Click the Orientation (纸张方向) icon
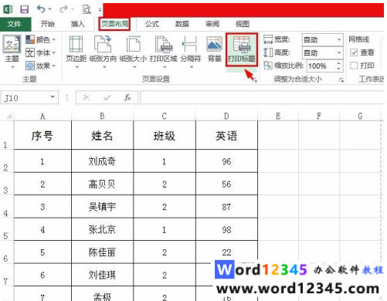The width and height of the screenshot is (387, 301). 103,44
